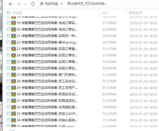Click the archive icon of file 28
This screenshot has width=159, height=131.
point(14,81)
